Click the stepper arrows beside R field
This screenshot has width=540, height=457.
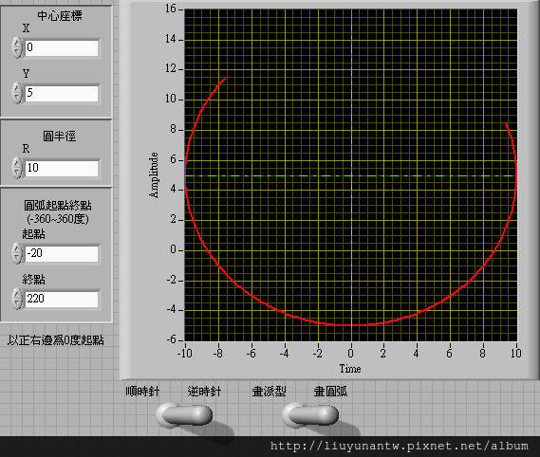click(16, 168)
